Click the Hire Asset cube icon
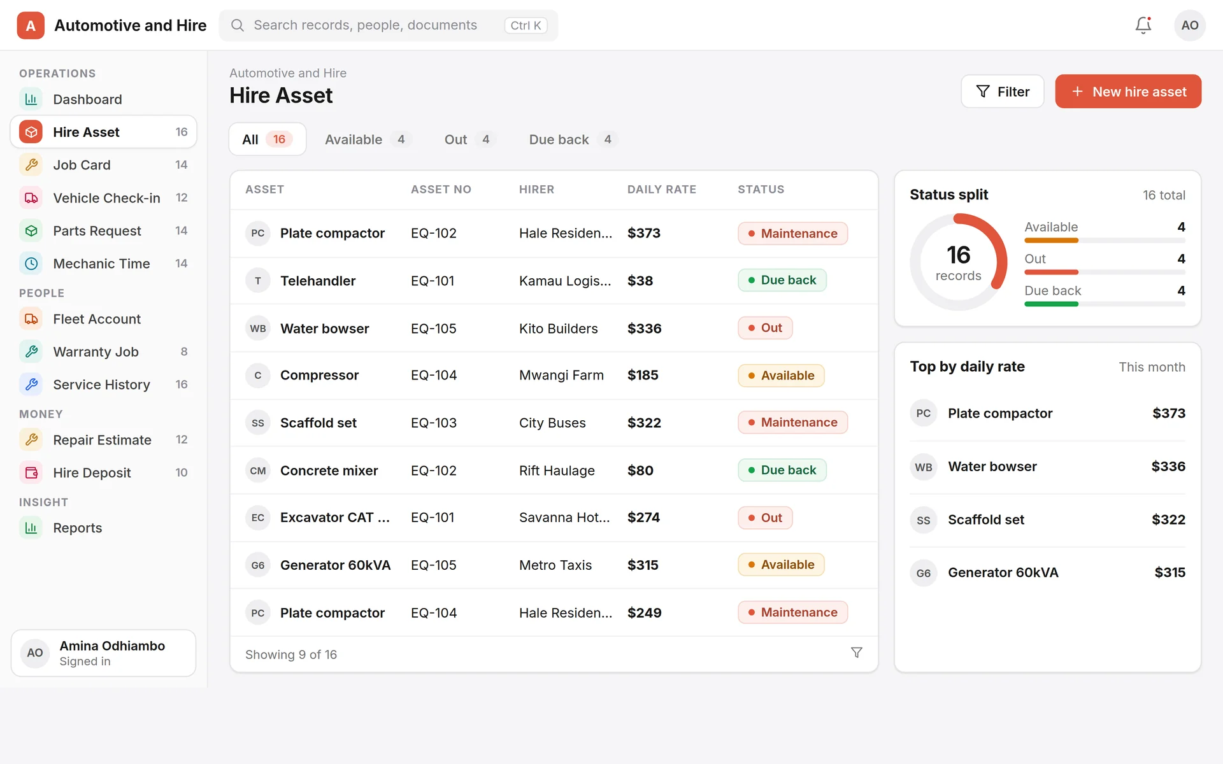The width and height of the screenshot is (1223, 764). (31, 132)
